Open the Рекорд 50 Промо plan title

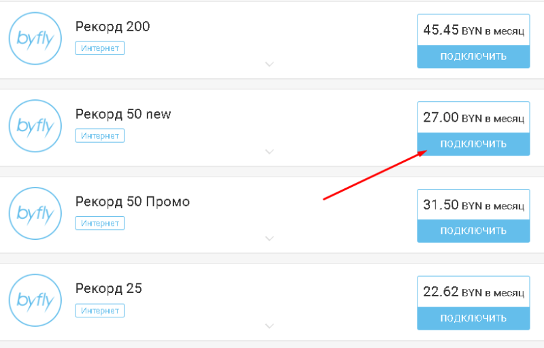(x=133, y=201)
